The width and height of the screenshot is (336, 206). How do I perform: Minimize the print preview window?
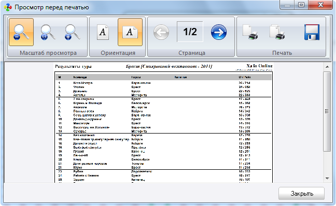tap(287, 5)
